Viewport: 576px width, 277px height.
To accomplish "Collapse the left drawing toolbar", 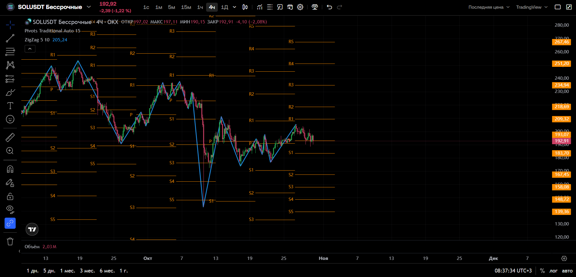I will [x=19, y=251].
